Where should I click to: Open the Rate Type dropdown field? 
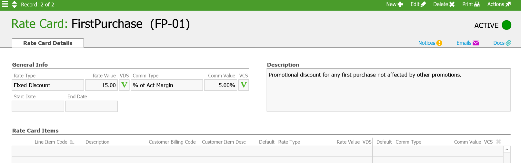tap(48, 85)
